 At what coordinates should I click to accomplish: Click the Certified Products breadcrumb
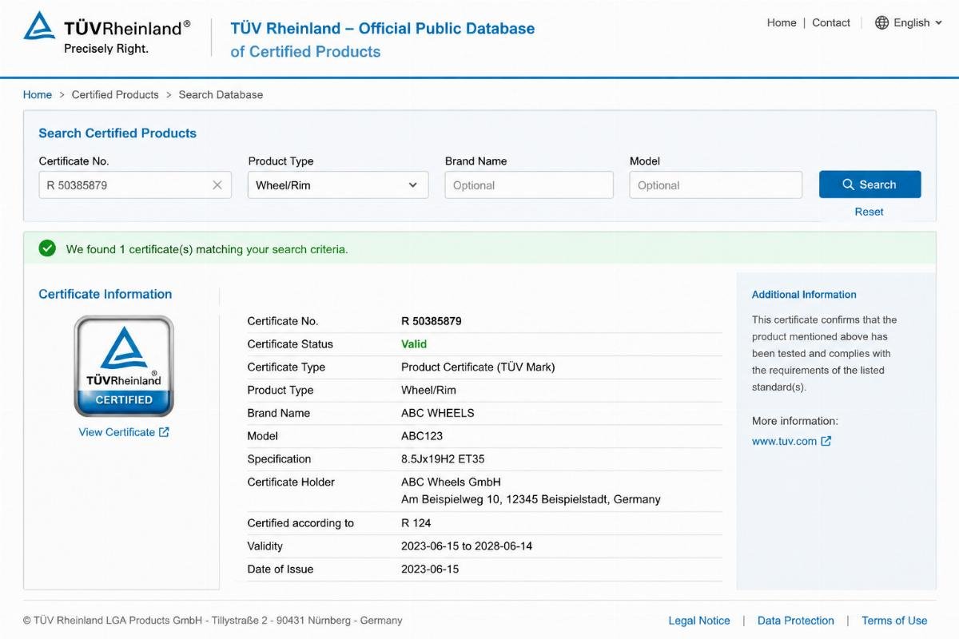pyautogui.click(x=115, y=94)
